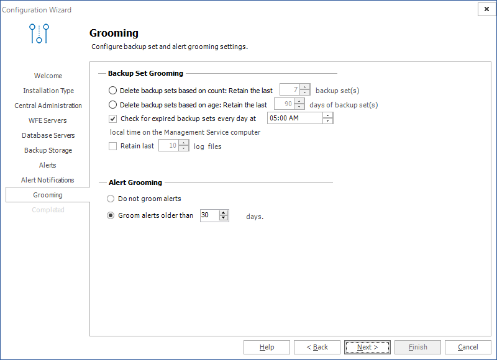
Task: Switch to Database Servers step
Action: tap(48, 135)
